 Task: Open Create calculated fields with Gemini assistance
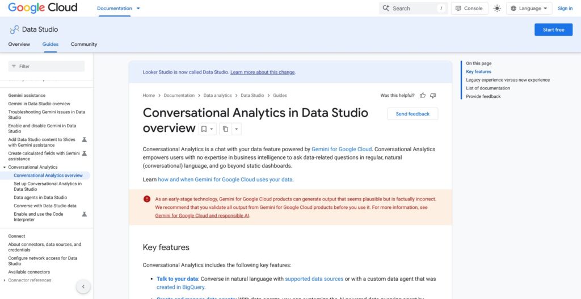point(44,156)
